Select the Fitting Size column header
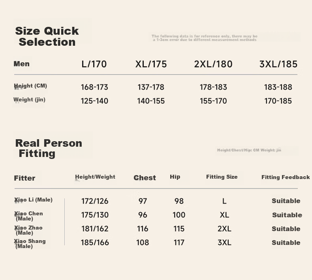 point(222,177)
